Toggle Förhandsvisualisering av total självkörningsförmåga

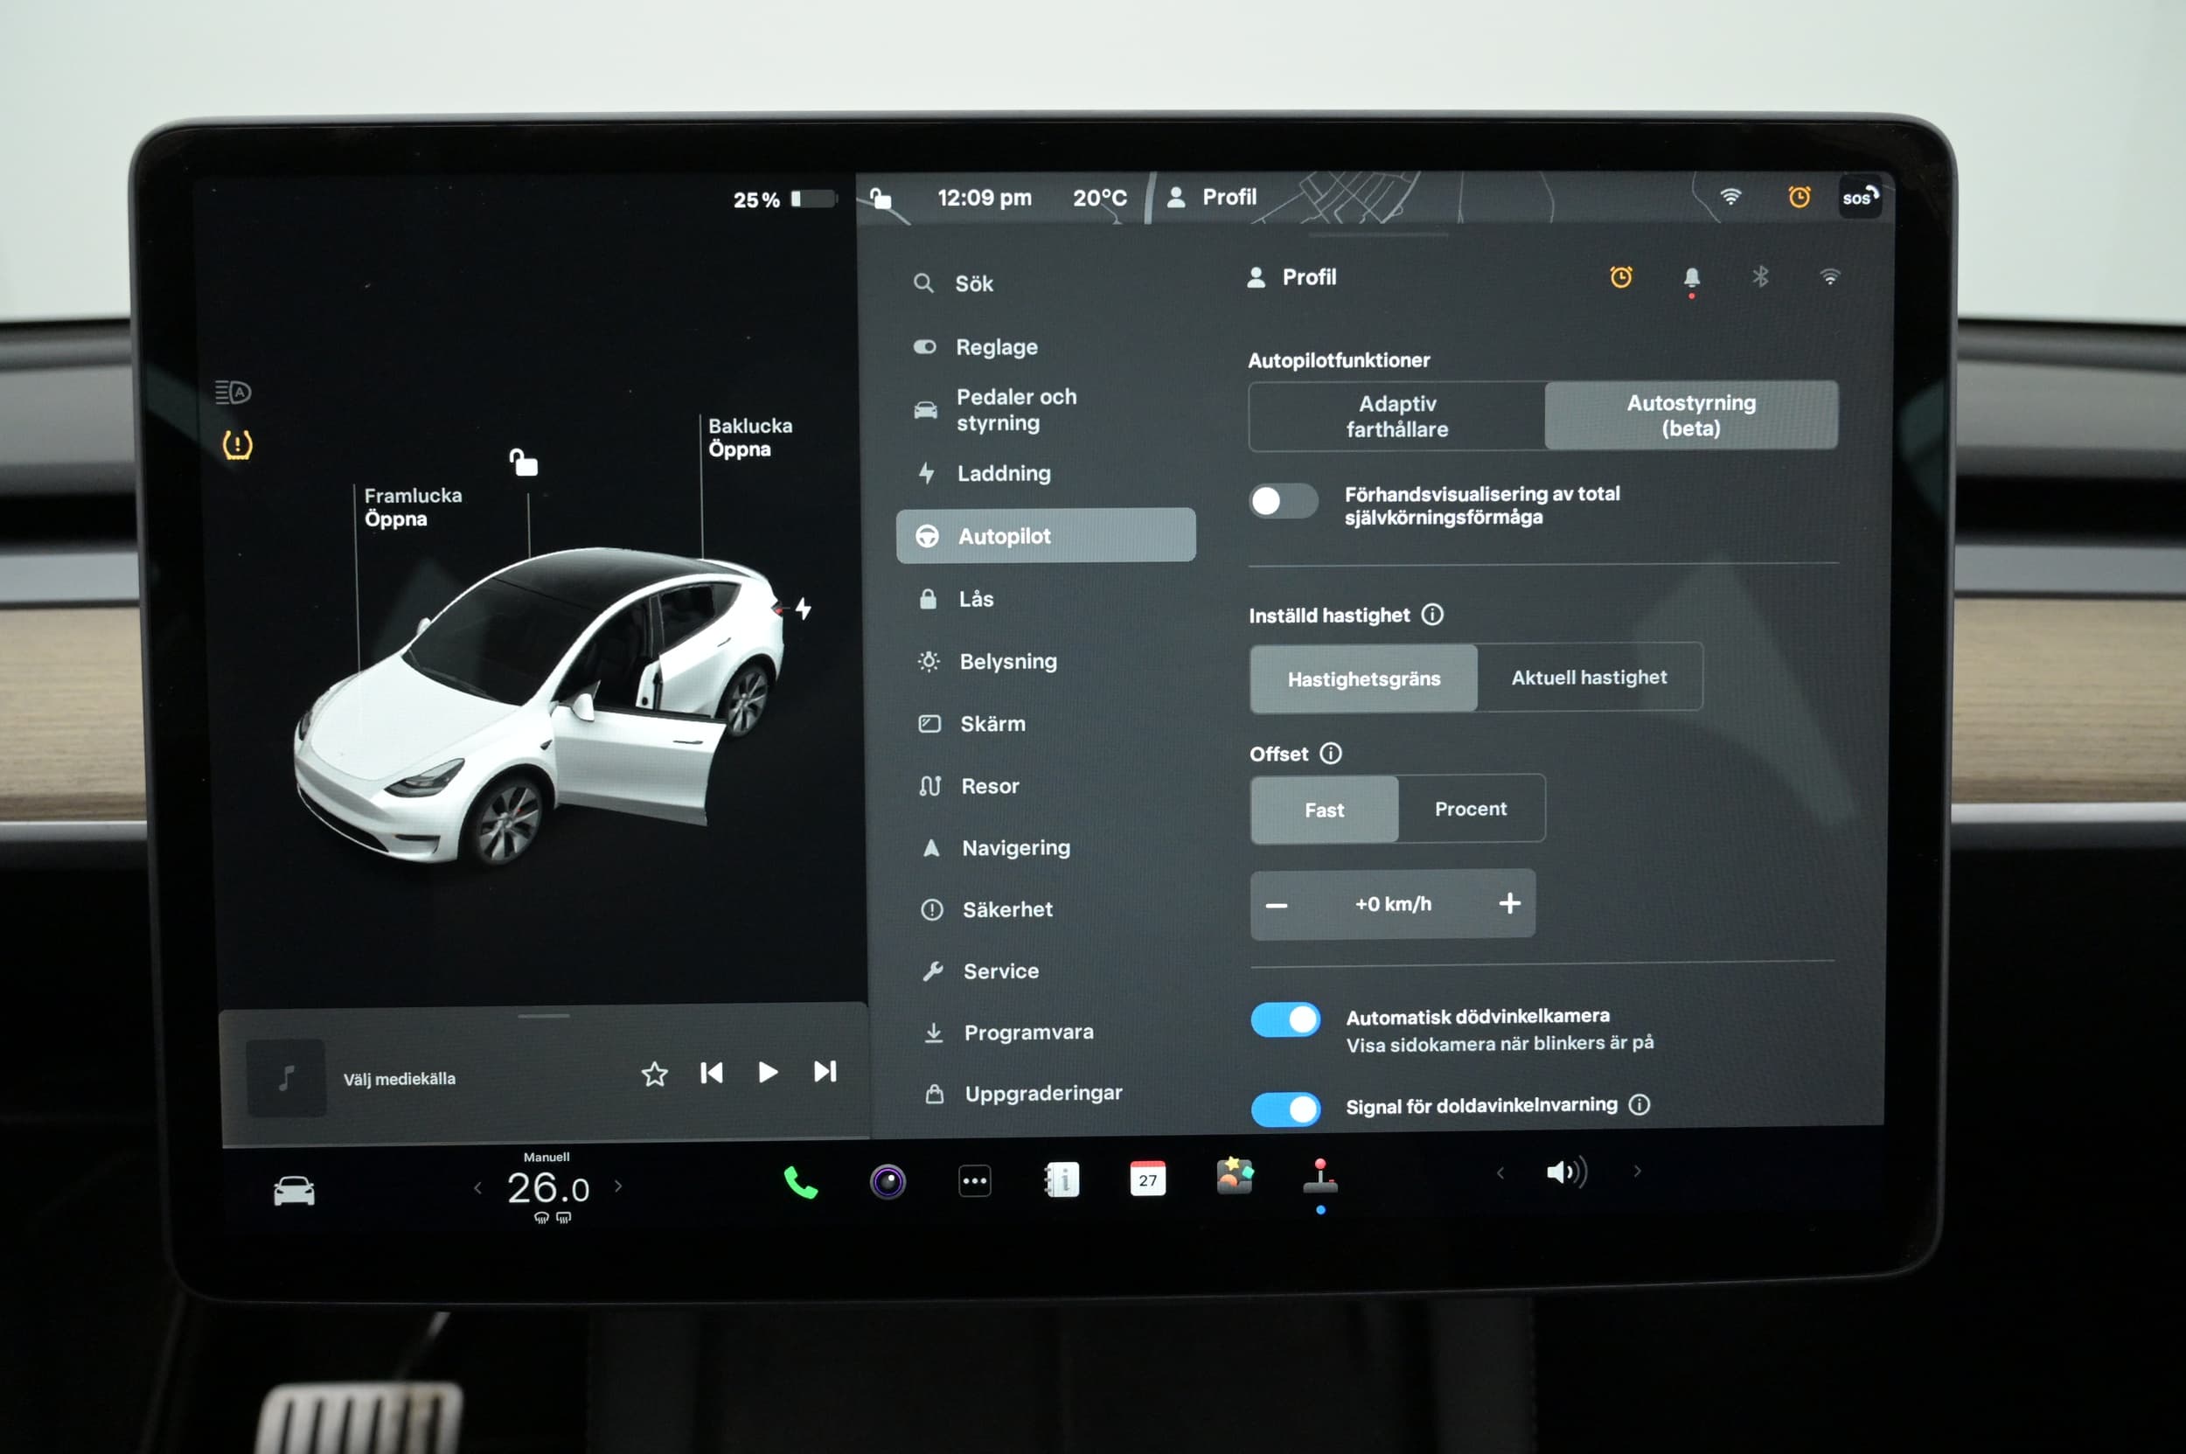pos(1284,501)
